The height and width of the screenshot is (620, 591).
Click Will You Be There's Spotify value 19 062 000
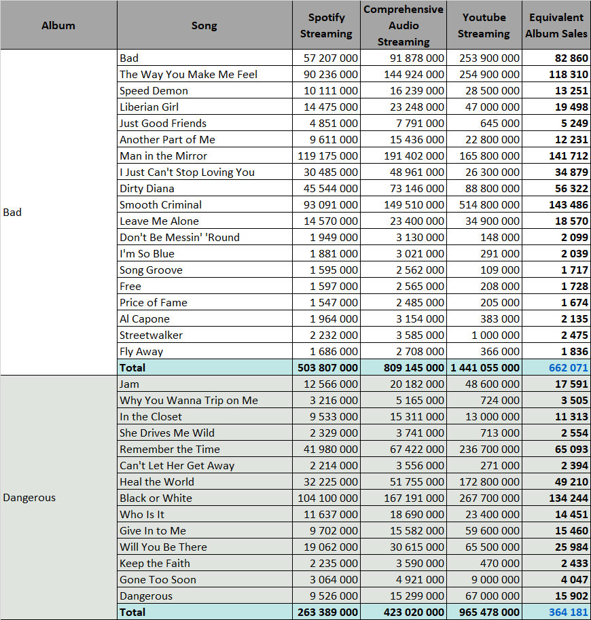(326, 547)
